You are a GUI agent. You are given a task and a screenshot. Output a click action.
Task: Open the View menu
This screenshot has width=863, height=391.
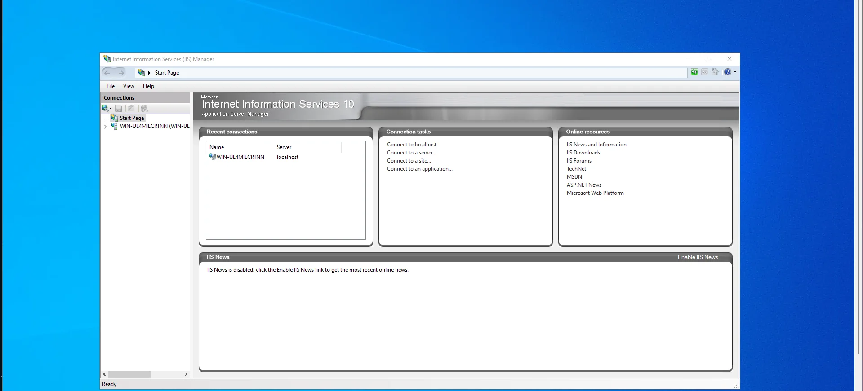pos(129,86)
